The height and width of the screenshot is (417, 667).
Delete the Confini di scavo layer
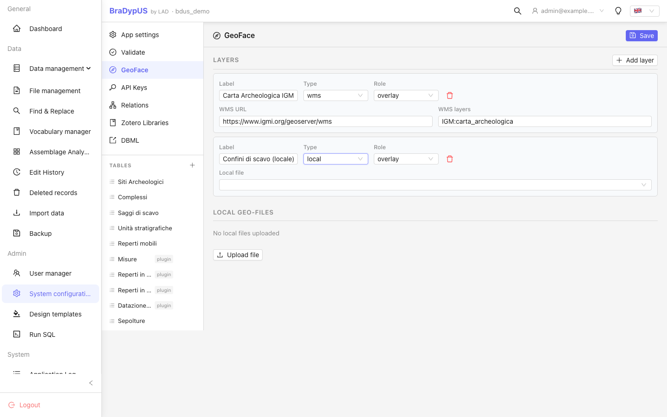click(450, 159)
